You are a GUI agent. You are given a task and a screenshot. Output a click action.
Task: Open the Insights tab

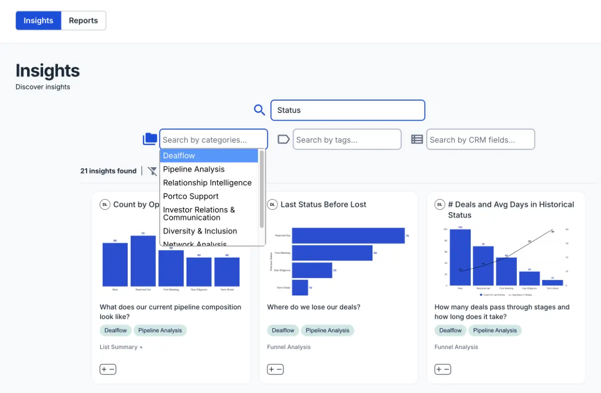[39, 21]
